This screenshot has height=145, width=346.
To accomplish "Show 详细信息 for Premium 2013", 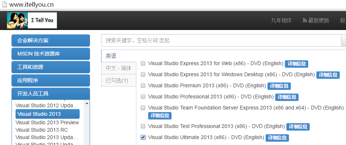I will point(279,86).
